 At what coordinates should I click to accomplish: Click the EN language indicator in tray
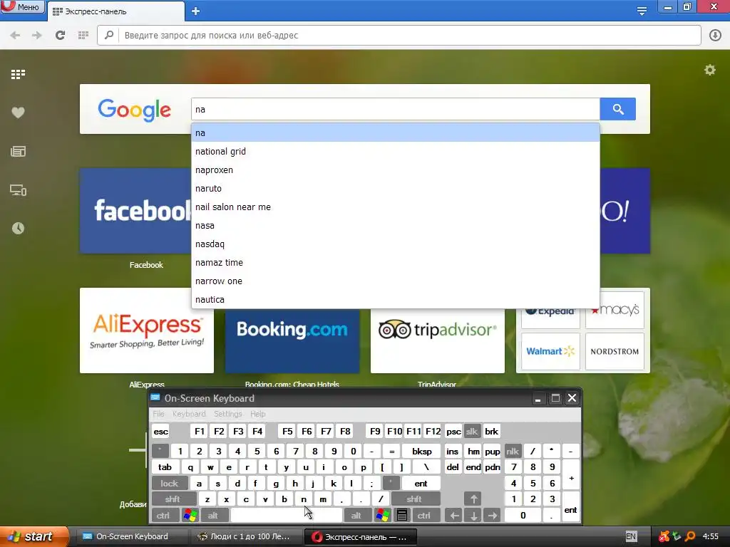coord(631,537)
